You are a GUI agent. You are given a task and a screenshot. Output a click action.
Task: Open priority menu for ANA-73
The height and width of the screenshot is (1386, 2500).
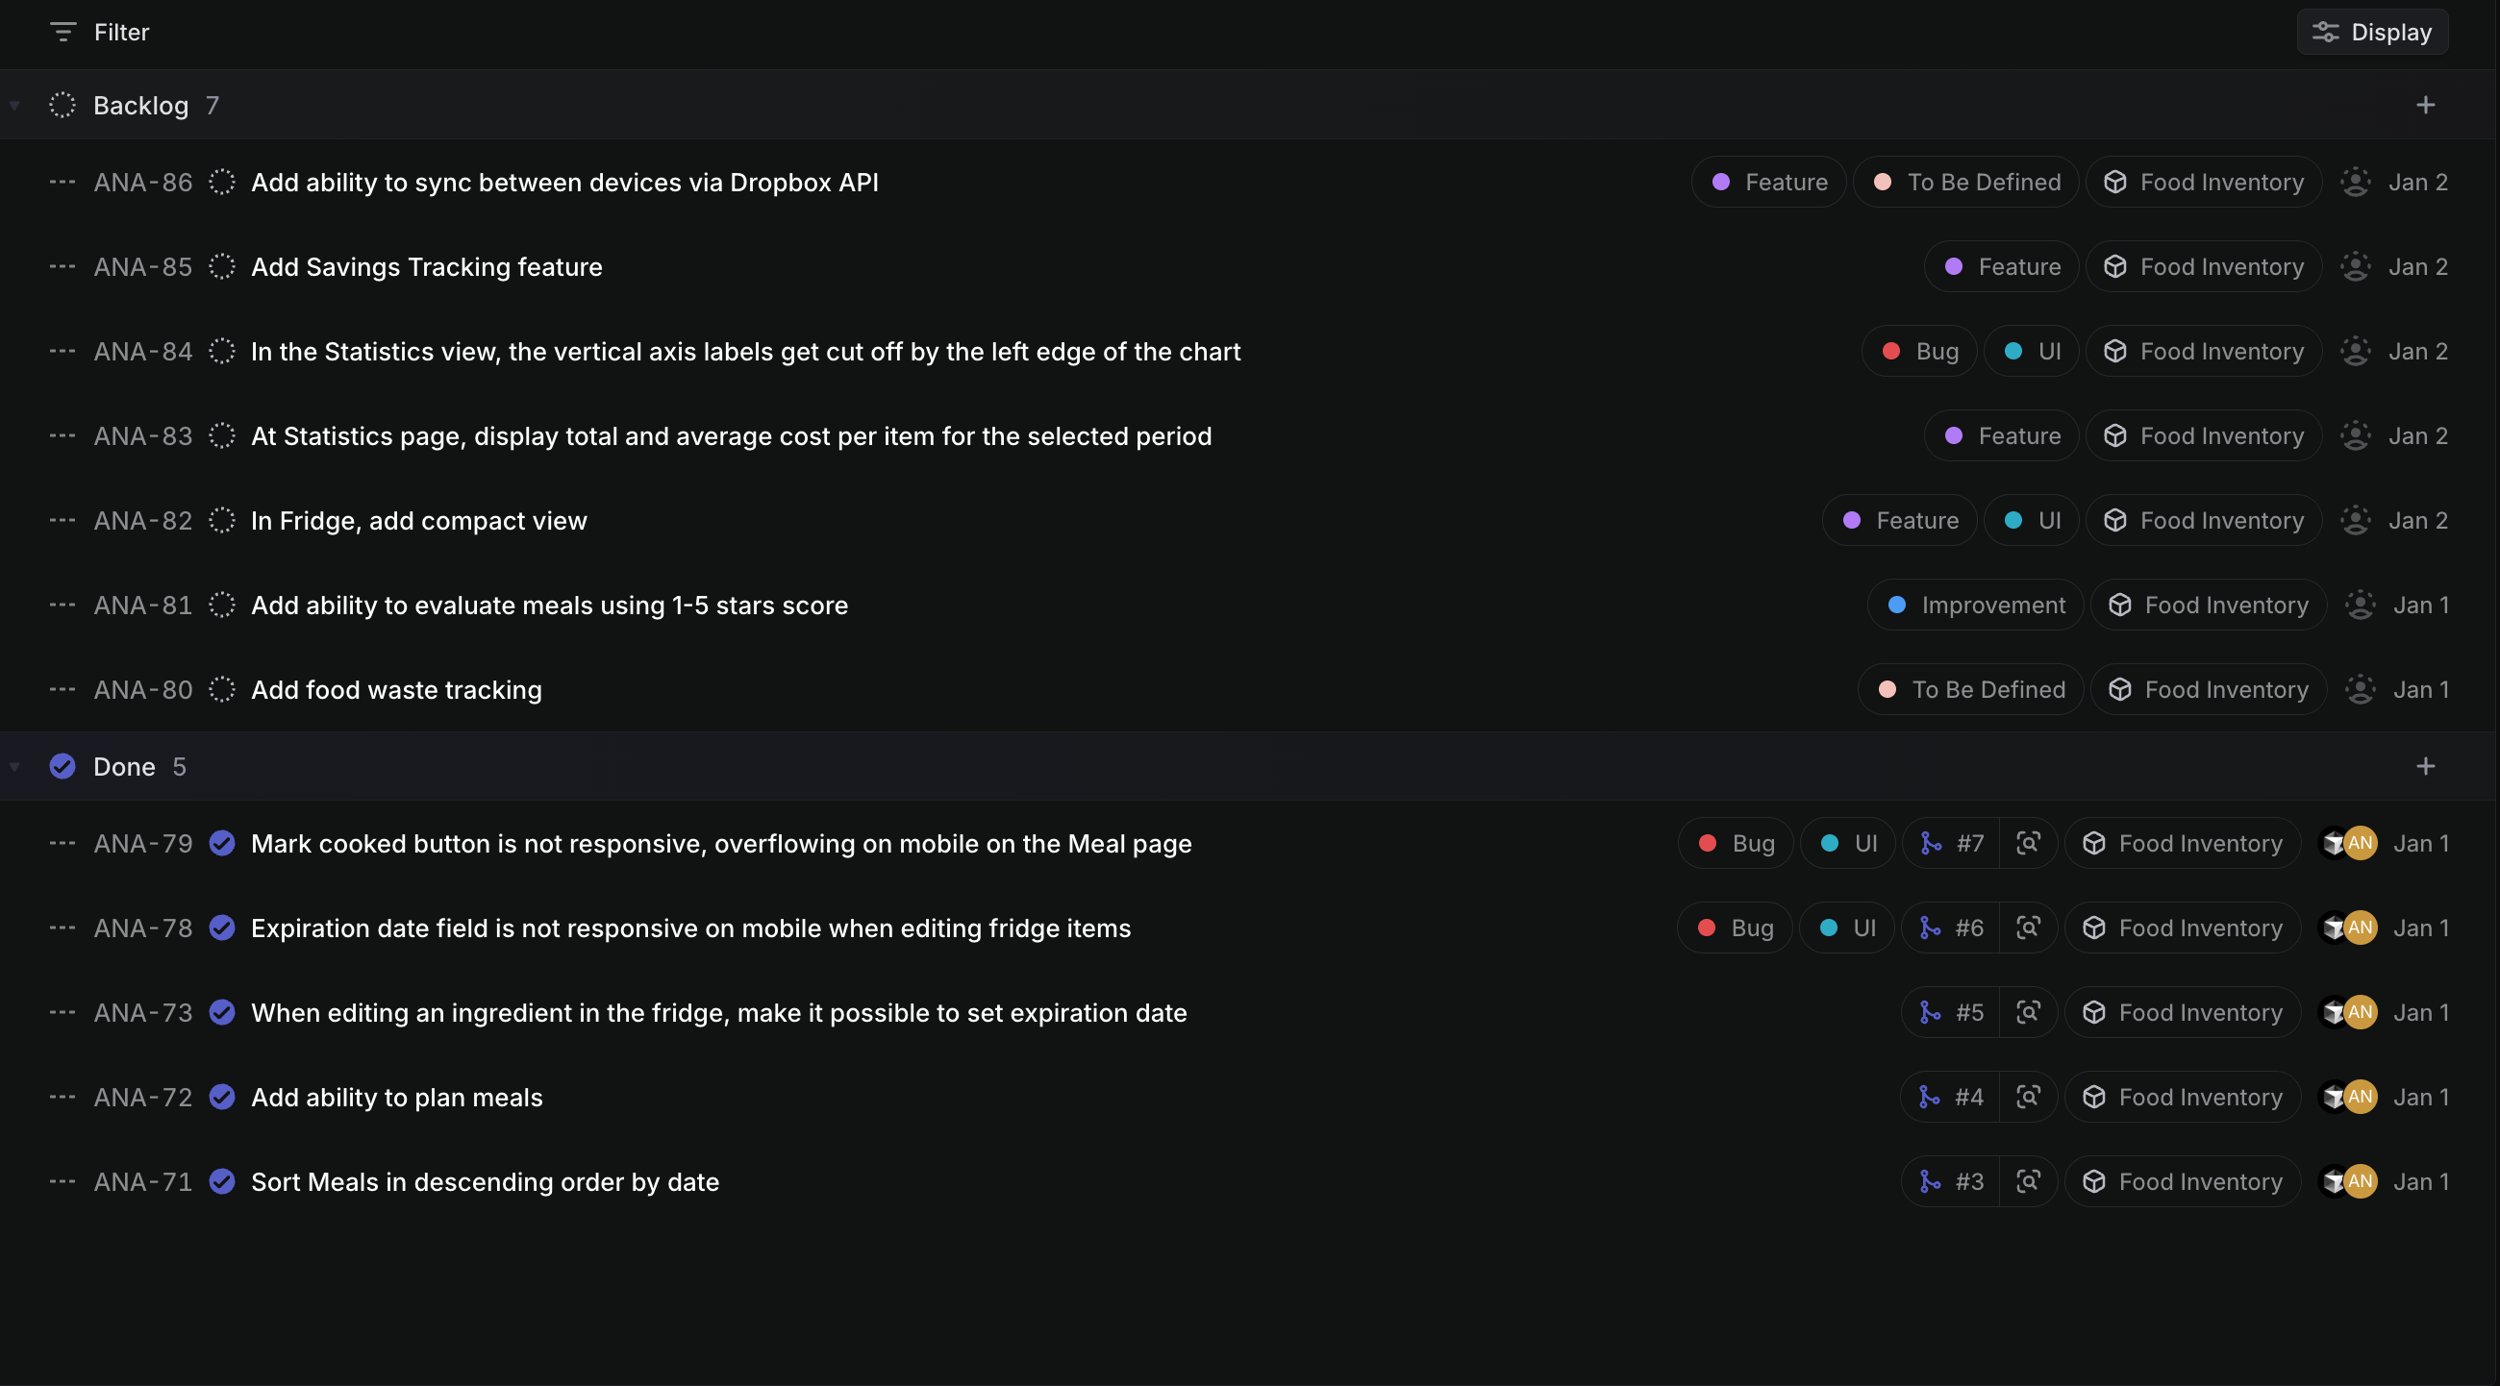tap(62, 1012)
